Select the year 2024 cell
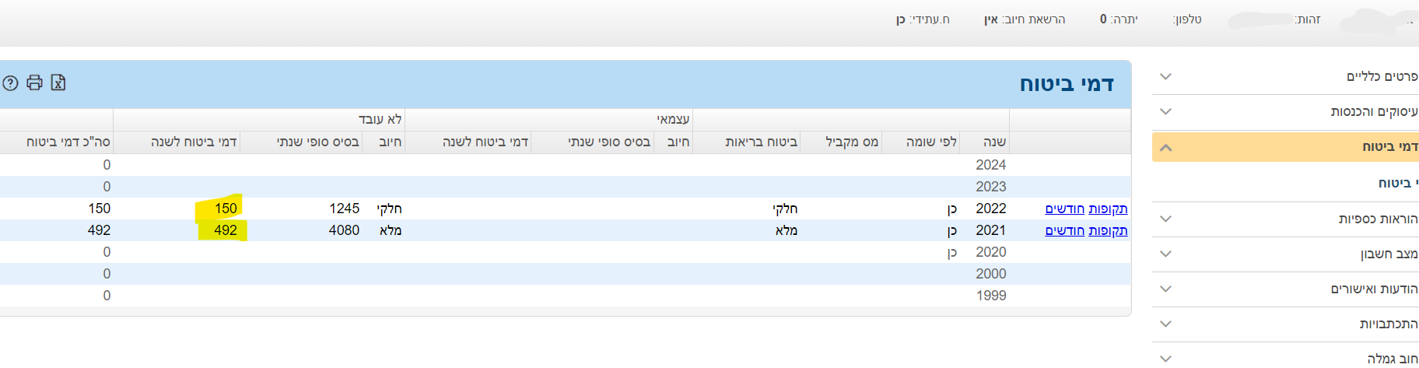Image resolution: width=1419 pixels, height=368 pixels. (x=991, y=165)
